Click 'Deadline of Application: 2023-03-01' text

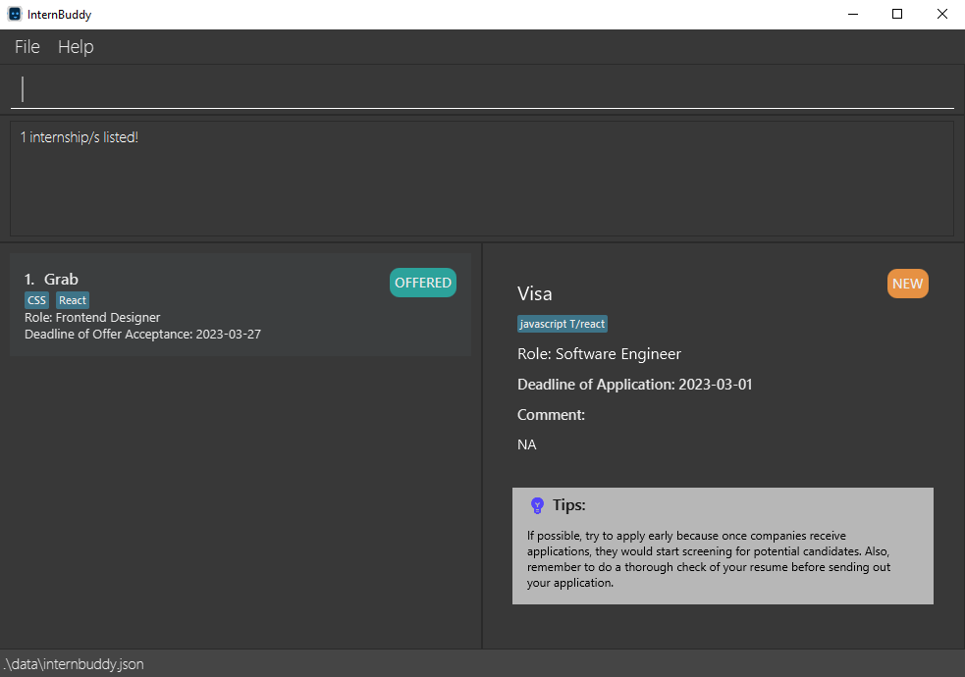click(x=634, y=385)
